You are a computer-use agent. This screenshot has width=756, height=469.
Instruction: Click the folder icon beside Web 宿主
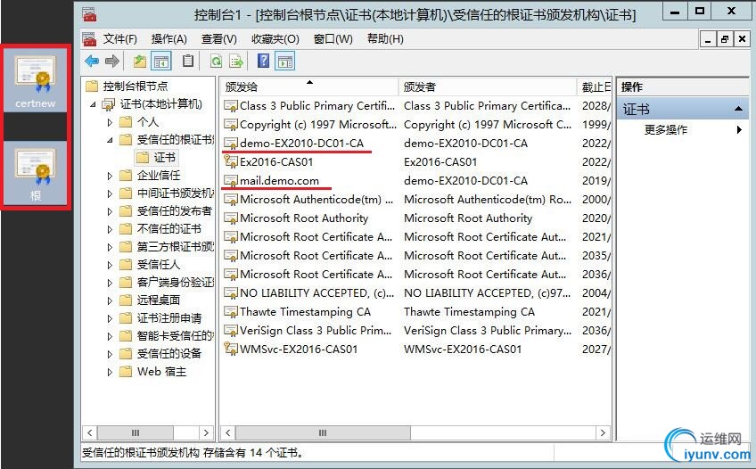tap(126, 371)
